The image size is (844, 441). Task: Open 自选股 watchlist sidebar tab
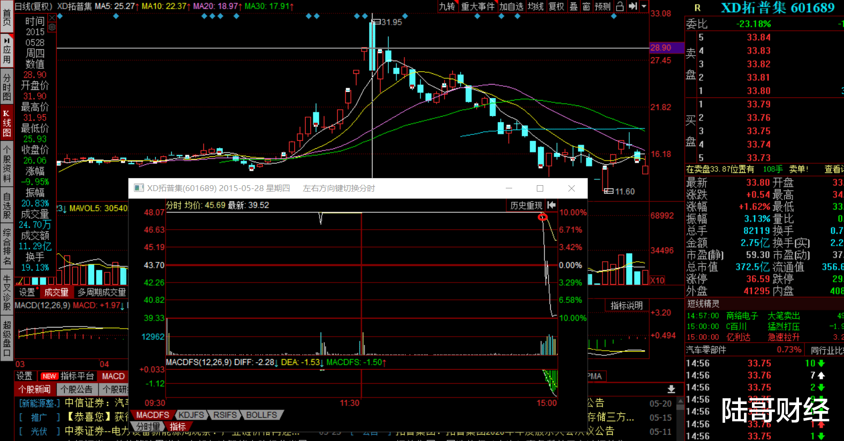(x=7, y=206)
